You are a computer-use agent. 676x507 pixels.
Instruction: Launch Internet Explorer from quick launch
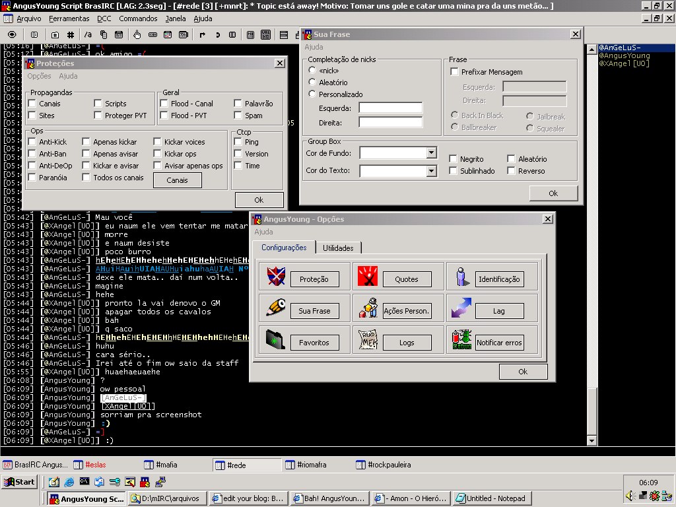(x=69, y=482)
